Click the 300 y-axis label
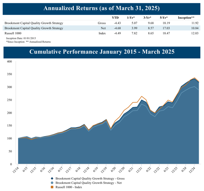Screen dimensions: 204x191 pyautogui.click(x=10, y=87)
